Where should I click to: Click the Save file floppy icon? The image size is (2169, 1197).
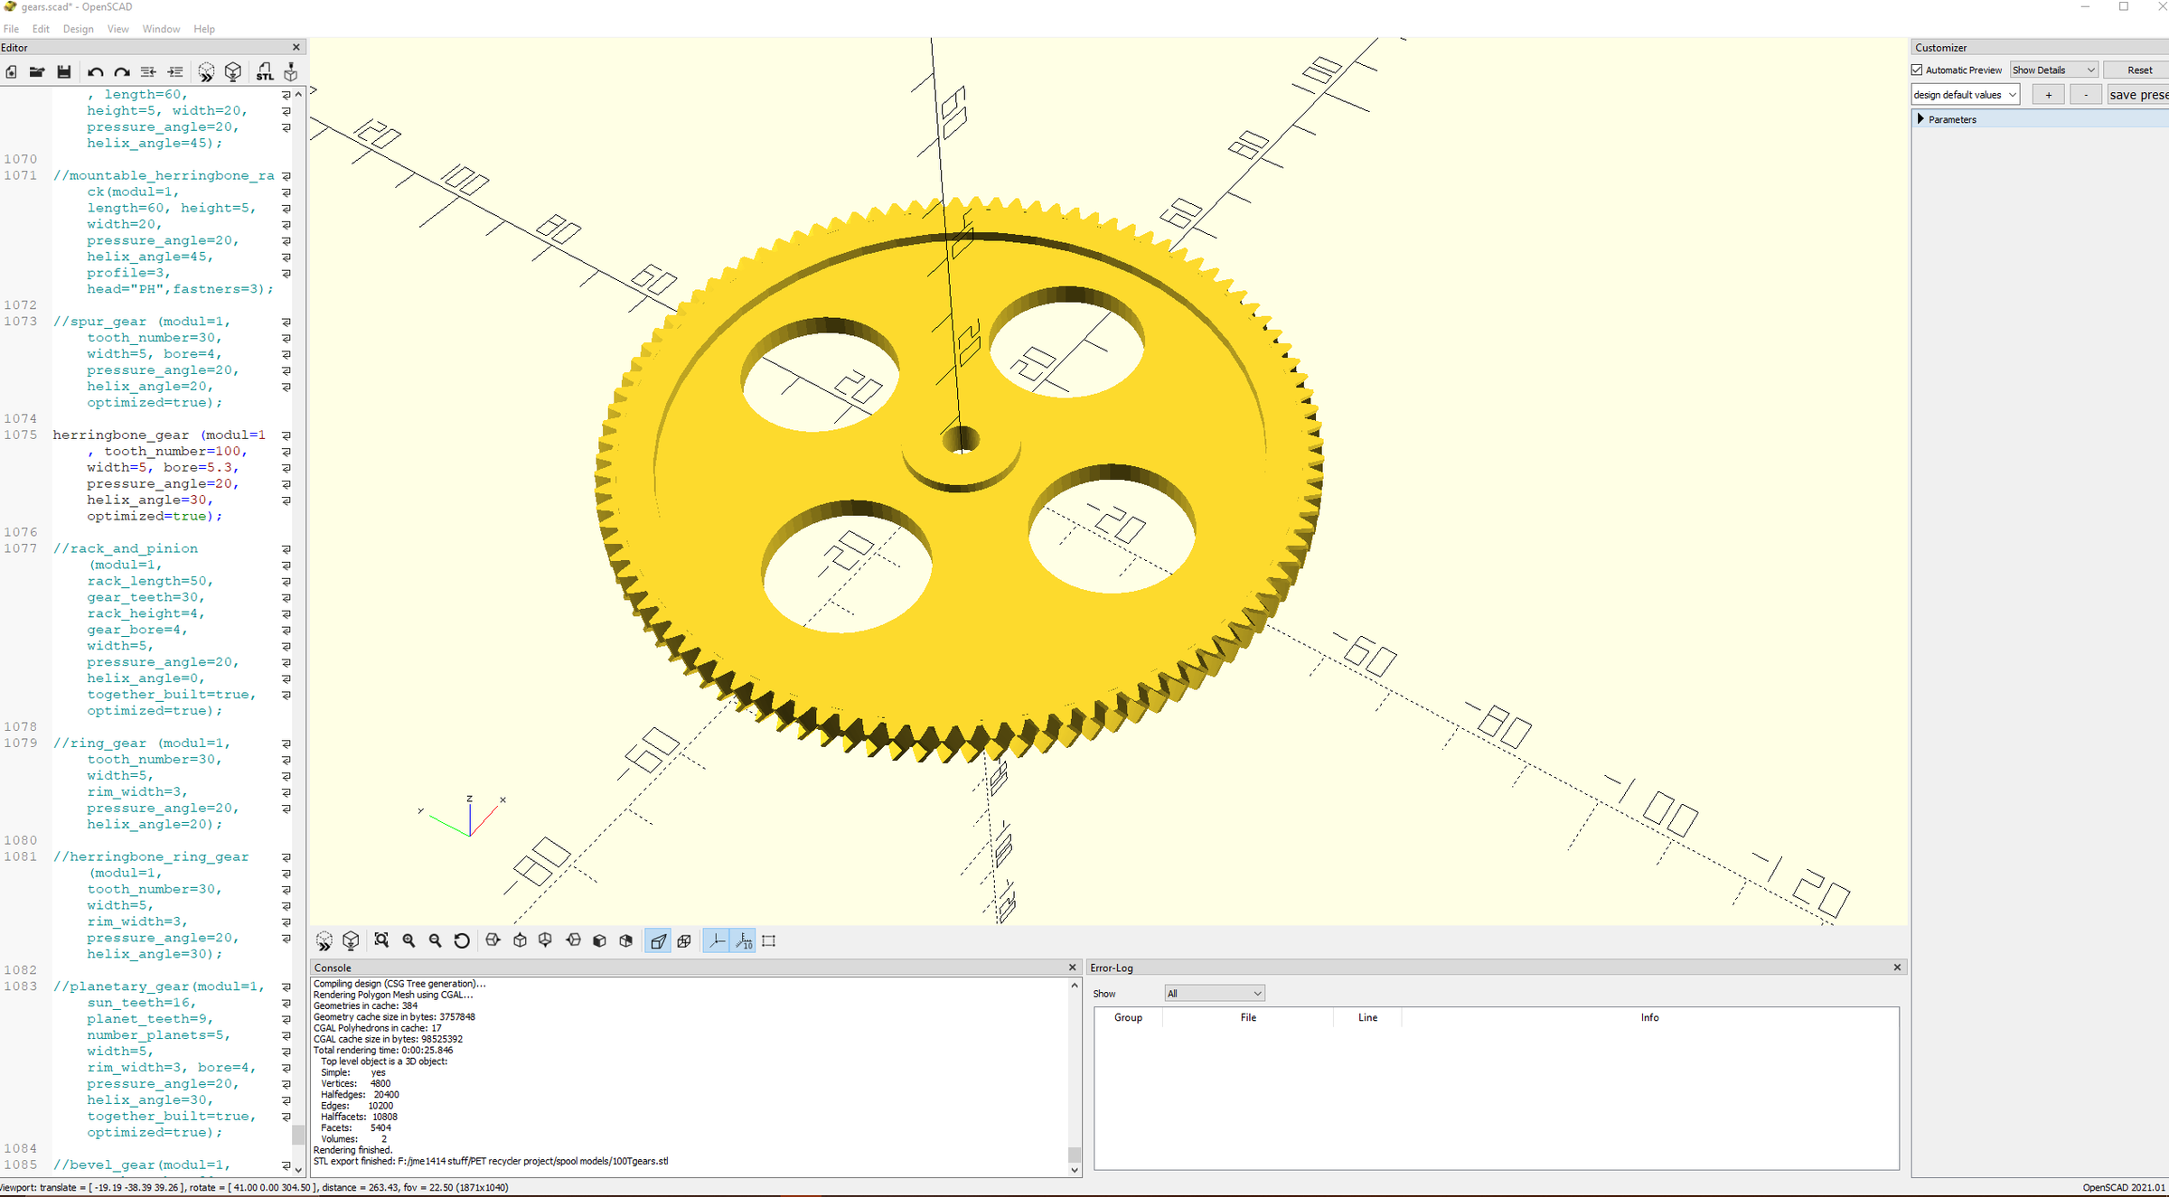(63, 72)
